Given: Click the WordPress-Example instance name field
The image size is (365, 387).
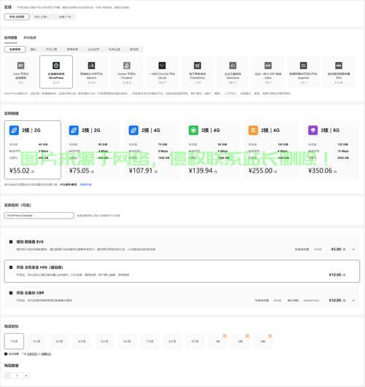Looking at the screenshot, I should tap(39, 216).
